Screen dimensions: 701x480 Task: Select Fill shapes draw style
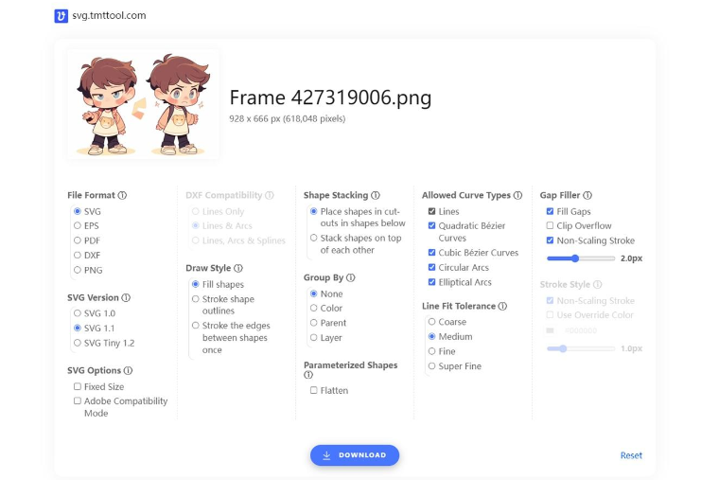196,285
